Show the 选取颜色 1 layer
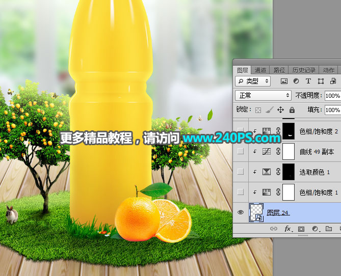The width and height of the screenshot is (341, 276). pos(241,172)
